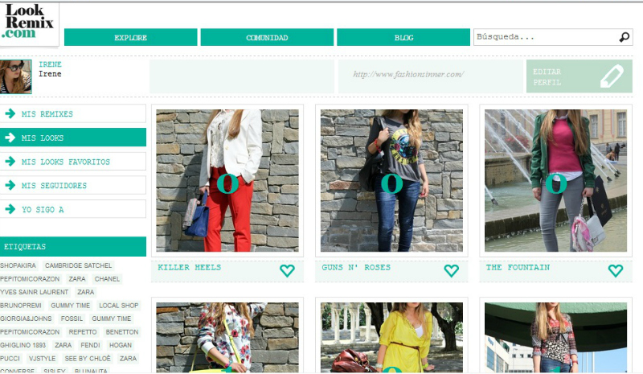Click the Etiquetas header
This screenshot has height=374, width=643.
73,246
